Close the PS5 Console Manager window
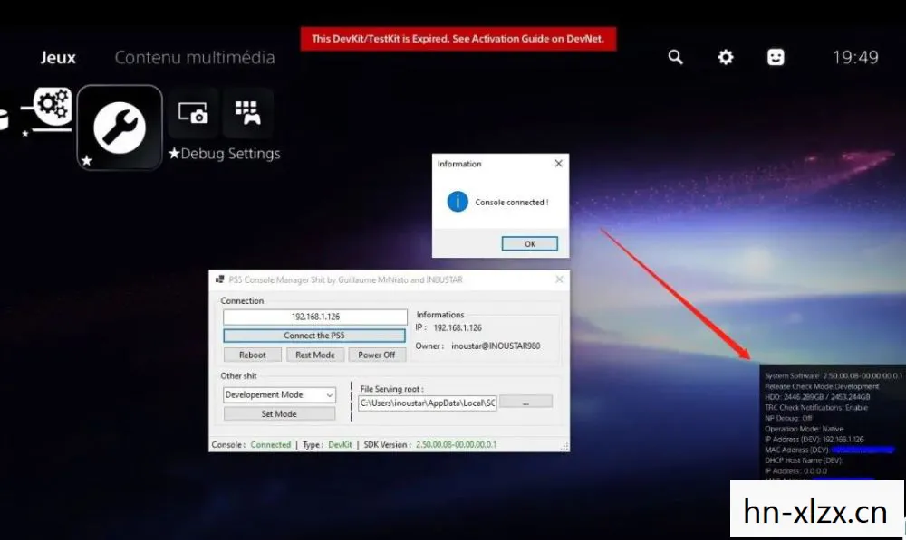 (559, 279)
